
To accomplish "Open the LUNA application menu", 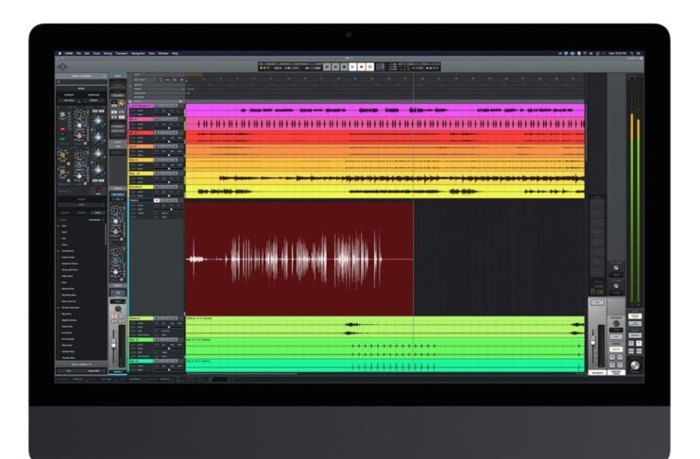I will [69, 53].
